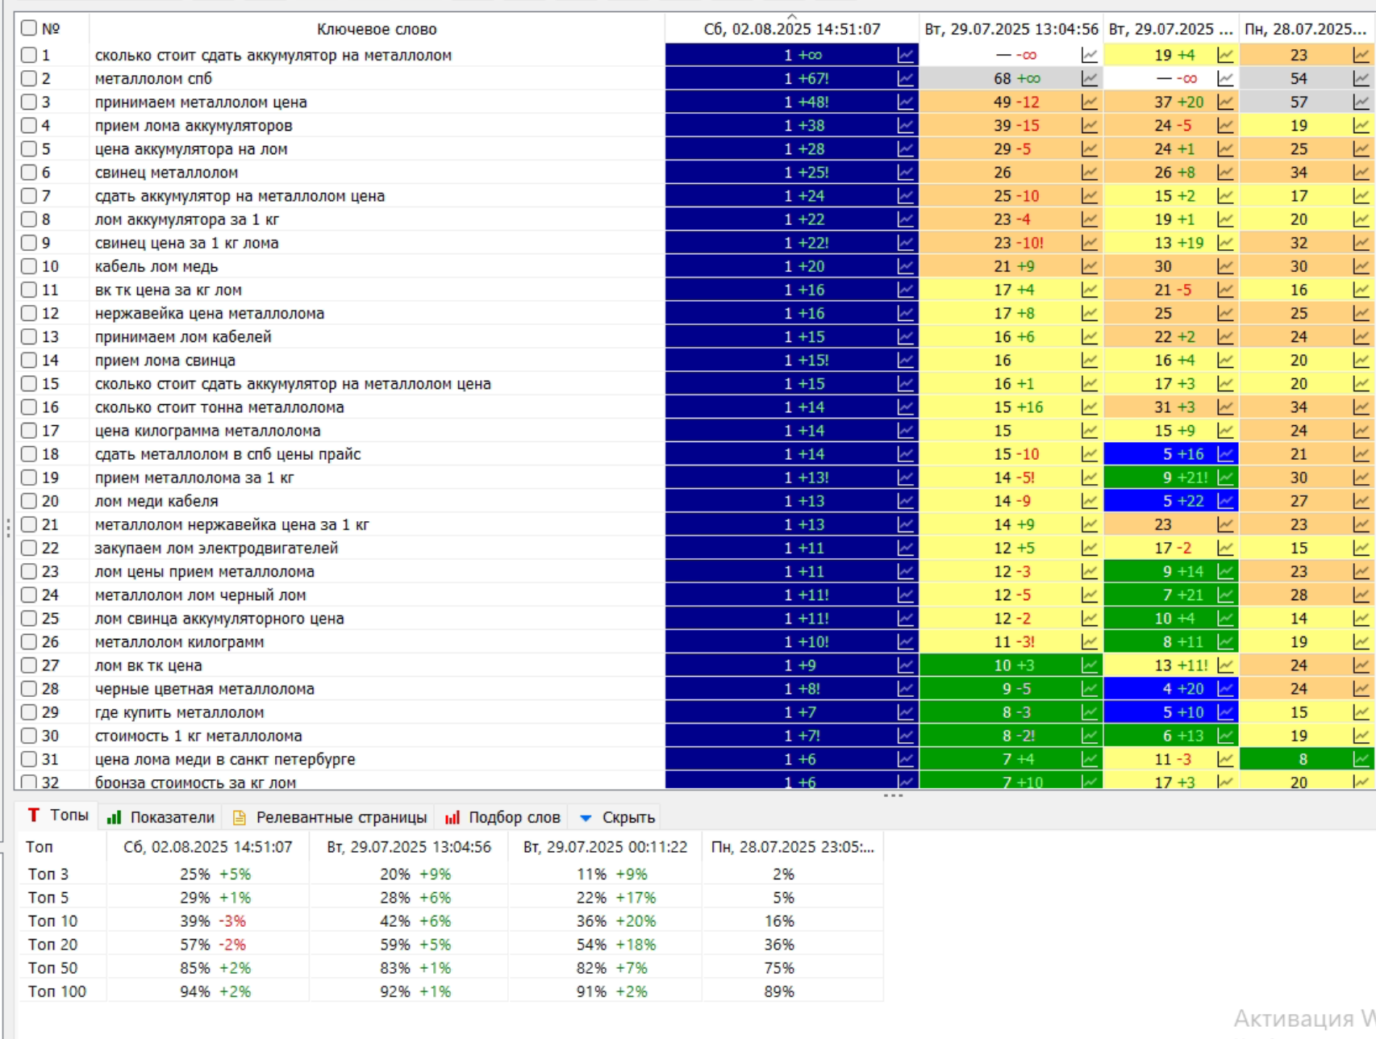Viewport: 1376px width, 1039px height.
Task: Check the box for row 5
Action: tap(29, 149)
